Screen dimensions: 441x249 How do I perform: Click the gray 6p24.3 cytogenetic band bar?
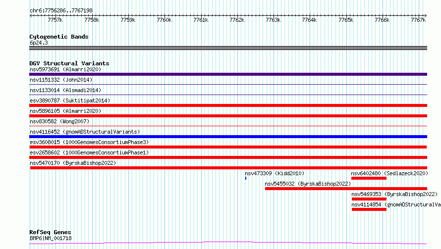[x=228, y=48]
